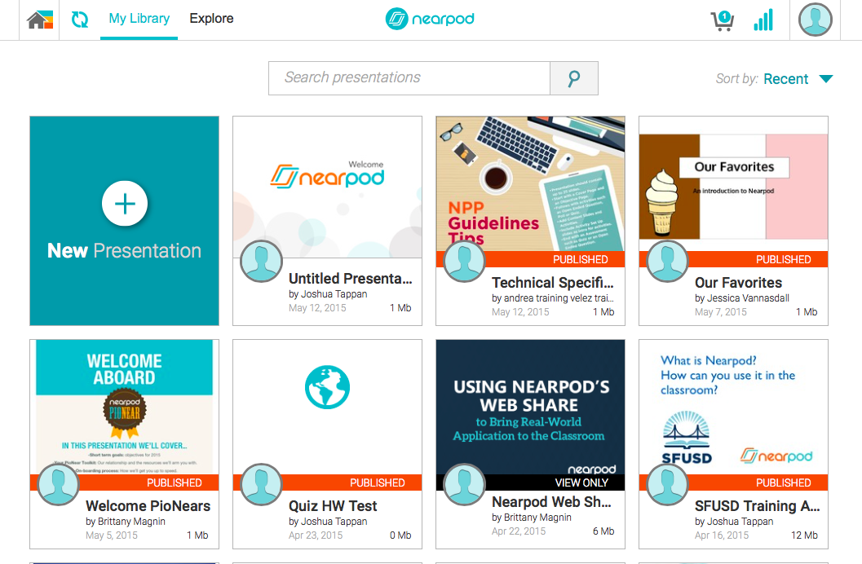The image size is (862, 564).
Task: Open the Our Favorites ice cream thumbnail
Action: click(x=733, y=184)
